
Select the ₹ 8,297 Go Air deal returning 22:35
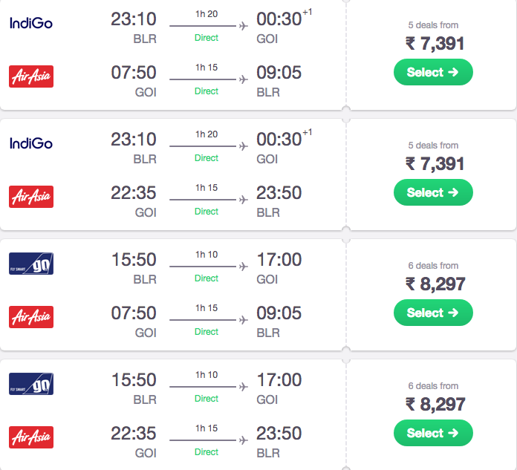433,433
